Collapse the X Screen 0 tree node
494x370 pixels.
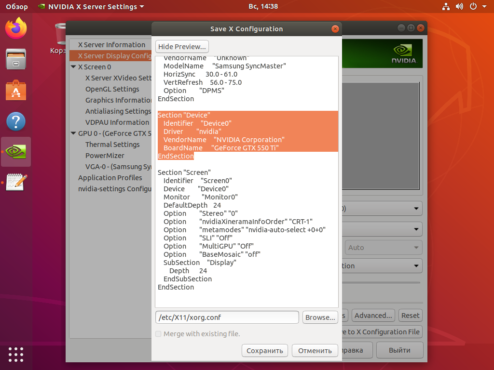click(x=73, y=67)
